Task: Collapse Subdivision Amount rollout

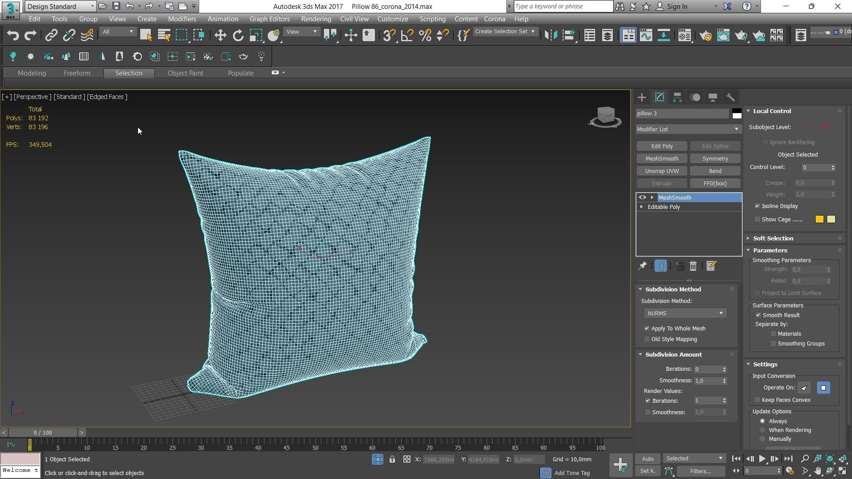Action: pos(673,355)
